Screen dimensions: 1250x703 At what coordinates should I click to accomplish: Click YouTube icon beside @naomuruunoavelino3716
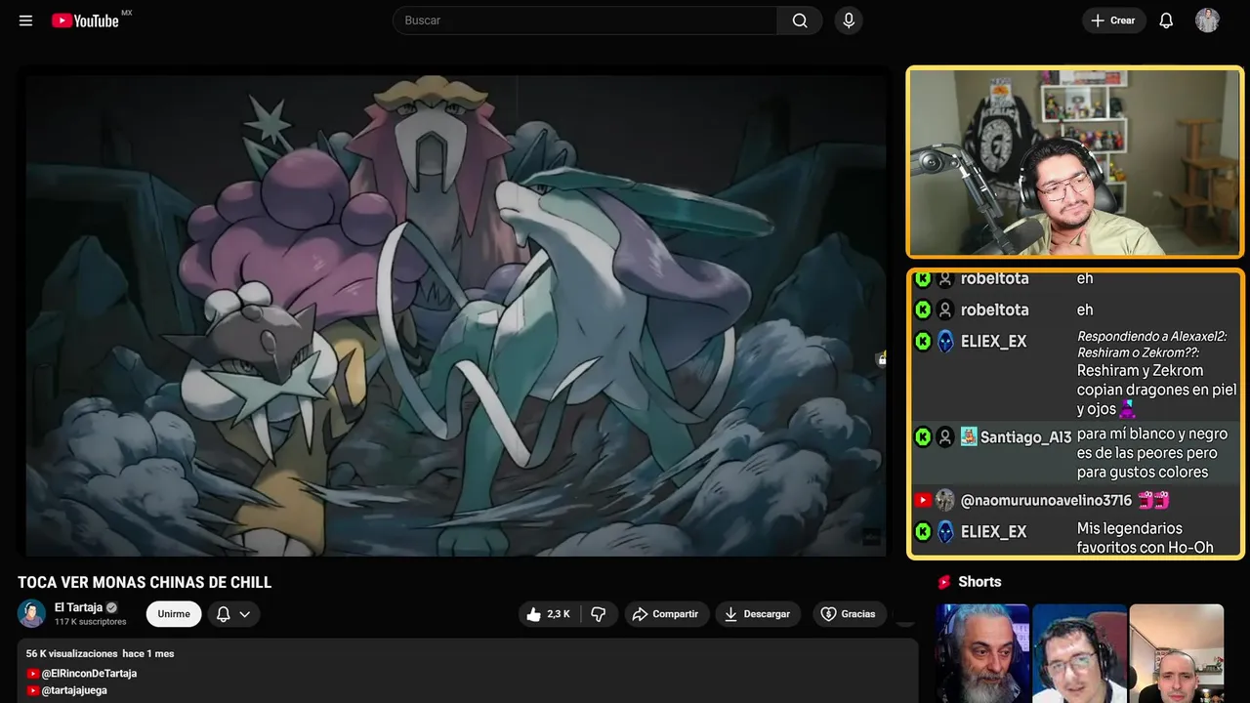coord(923,500)
